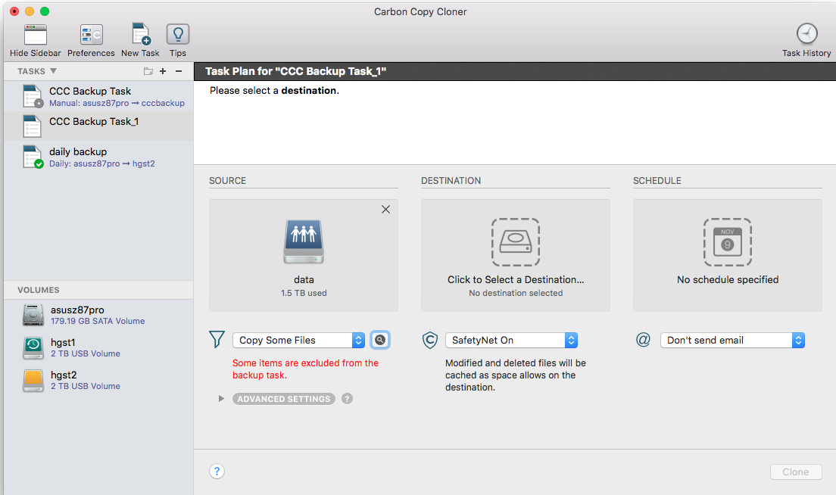Open Preferences from the toolbar
Screen dimensions: 836x495
point(91,35)
